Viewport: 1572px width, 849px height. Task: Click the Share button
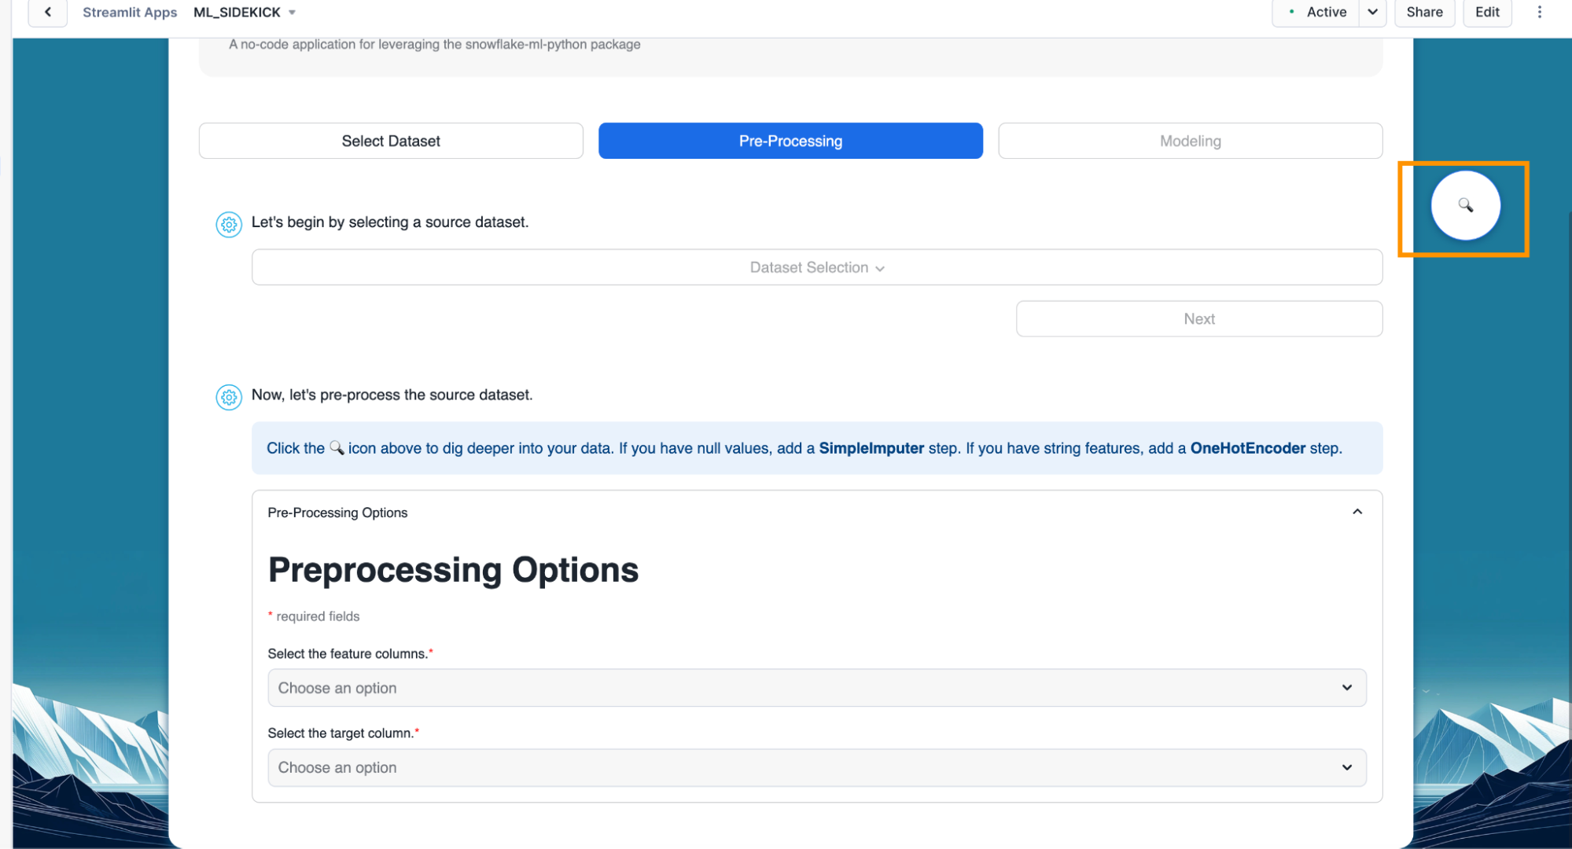pyautogui.click(x=1424, y=12)
